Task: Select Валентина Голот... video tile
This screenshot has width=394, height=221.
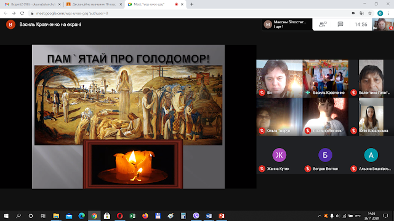Action: [x=371, y=79]
